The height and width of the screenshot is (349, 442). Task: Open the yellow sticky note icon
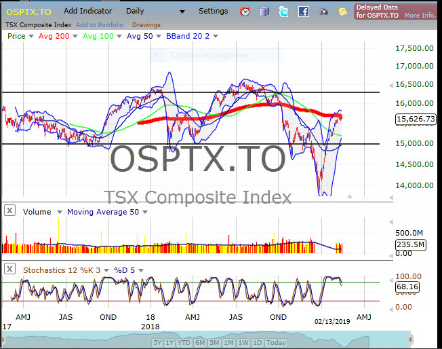[x=342, y=12]
